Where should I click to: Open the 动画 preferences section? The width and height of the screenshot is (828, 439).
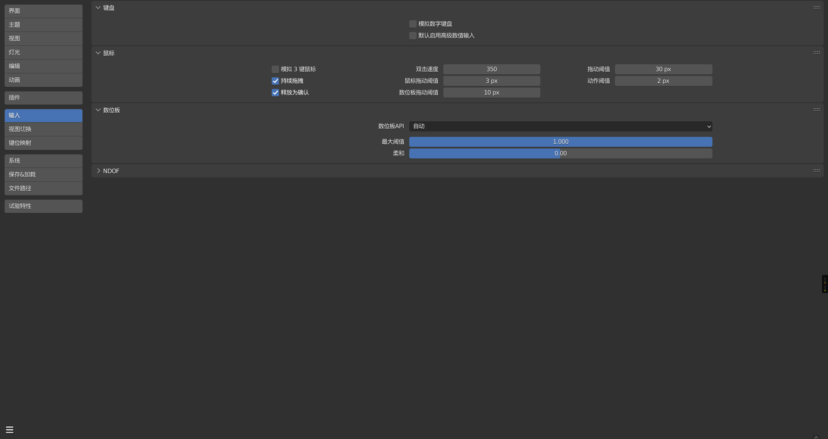(x=44, y=80)
